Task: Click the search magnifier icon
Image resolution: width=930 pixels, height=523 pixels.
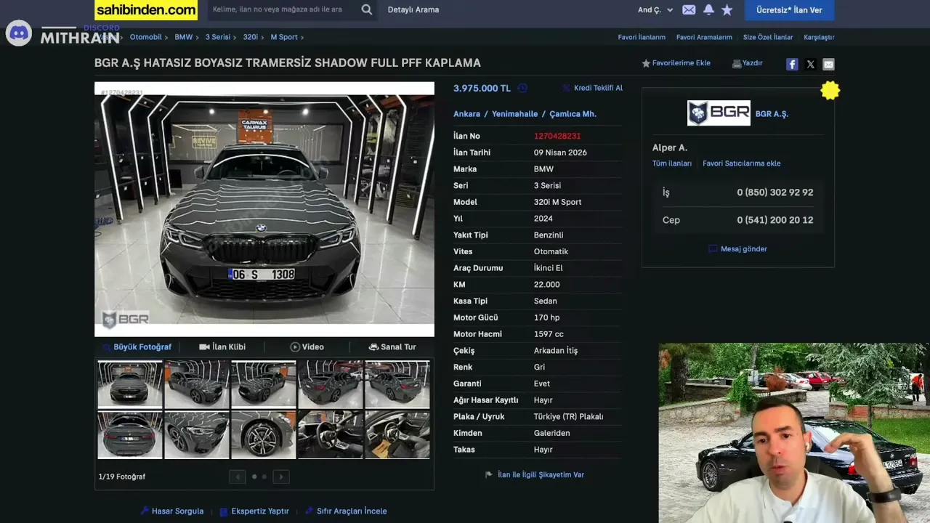Action: [x=367, y=9]
